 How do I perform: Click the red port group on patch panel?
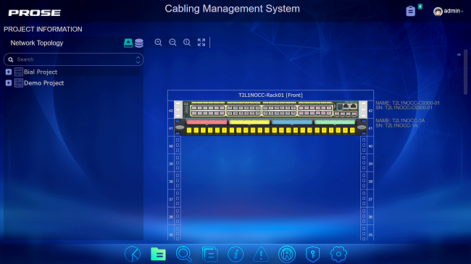(x=207, y=122)
